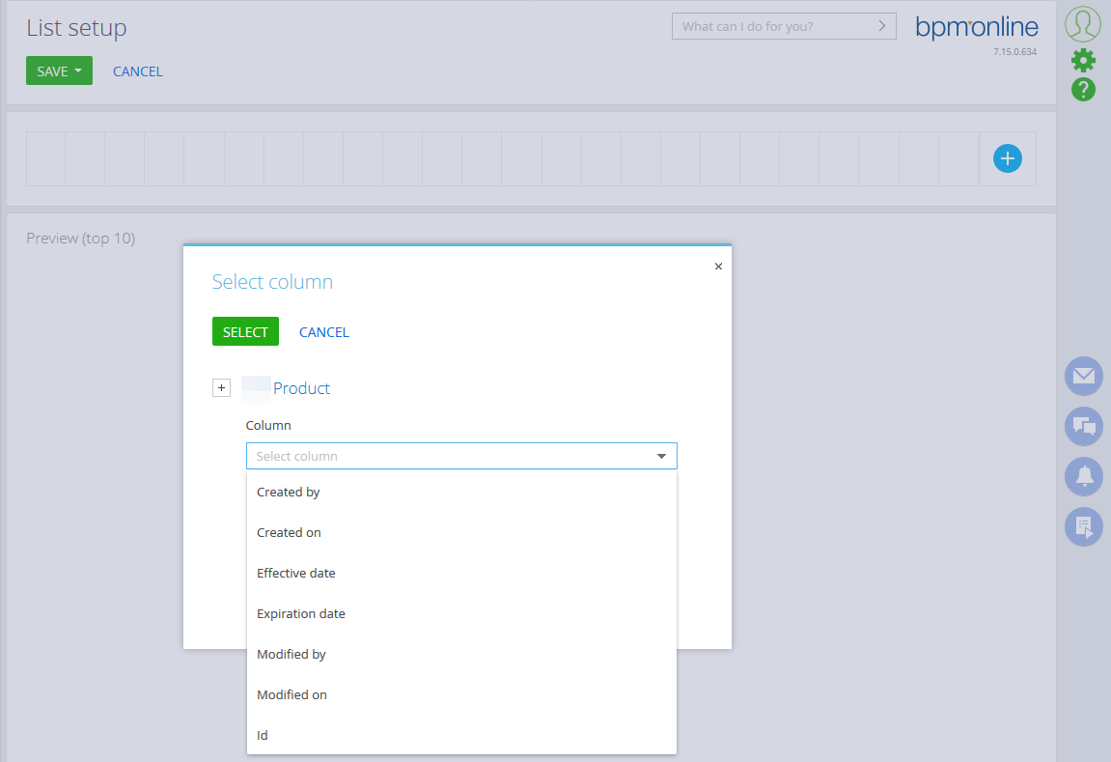The height and width of the screenshot is (762, 1111).
Task: Add a column with blue plus button
Action: tap(1007, 158)
